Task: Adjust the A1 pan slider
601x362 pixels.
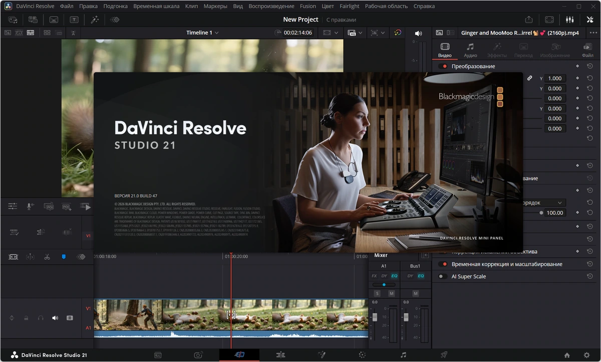Action: 384,284
